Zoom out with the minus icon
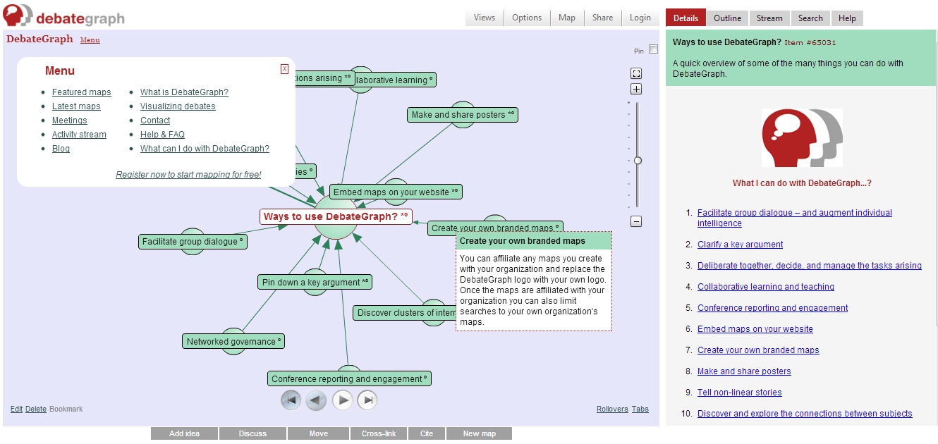The height and width of the screenshot is (444, 938). click(x=636, y=222)
